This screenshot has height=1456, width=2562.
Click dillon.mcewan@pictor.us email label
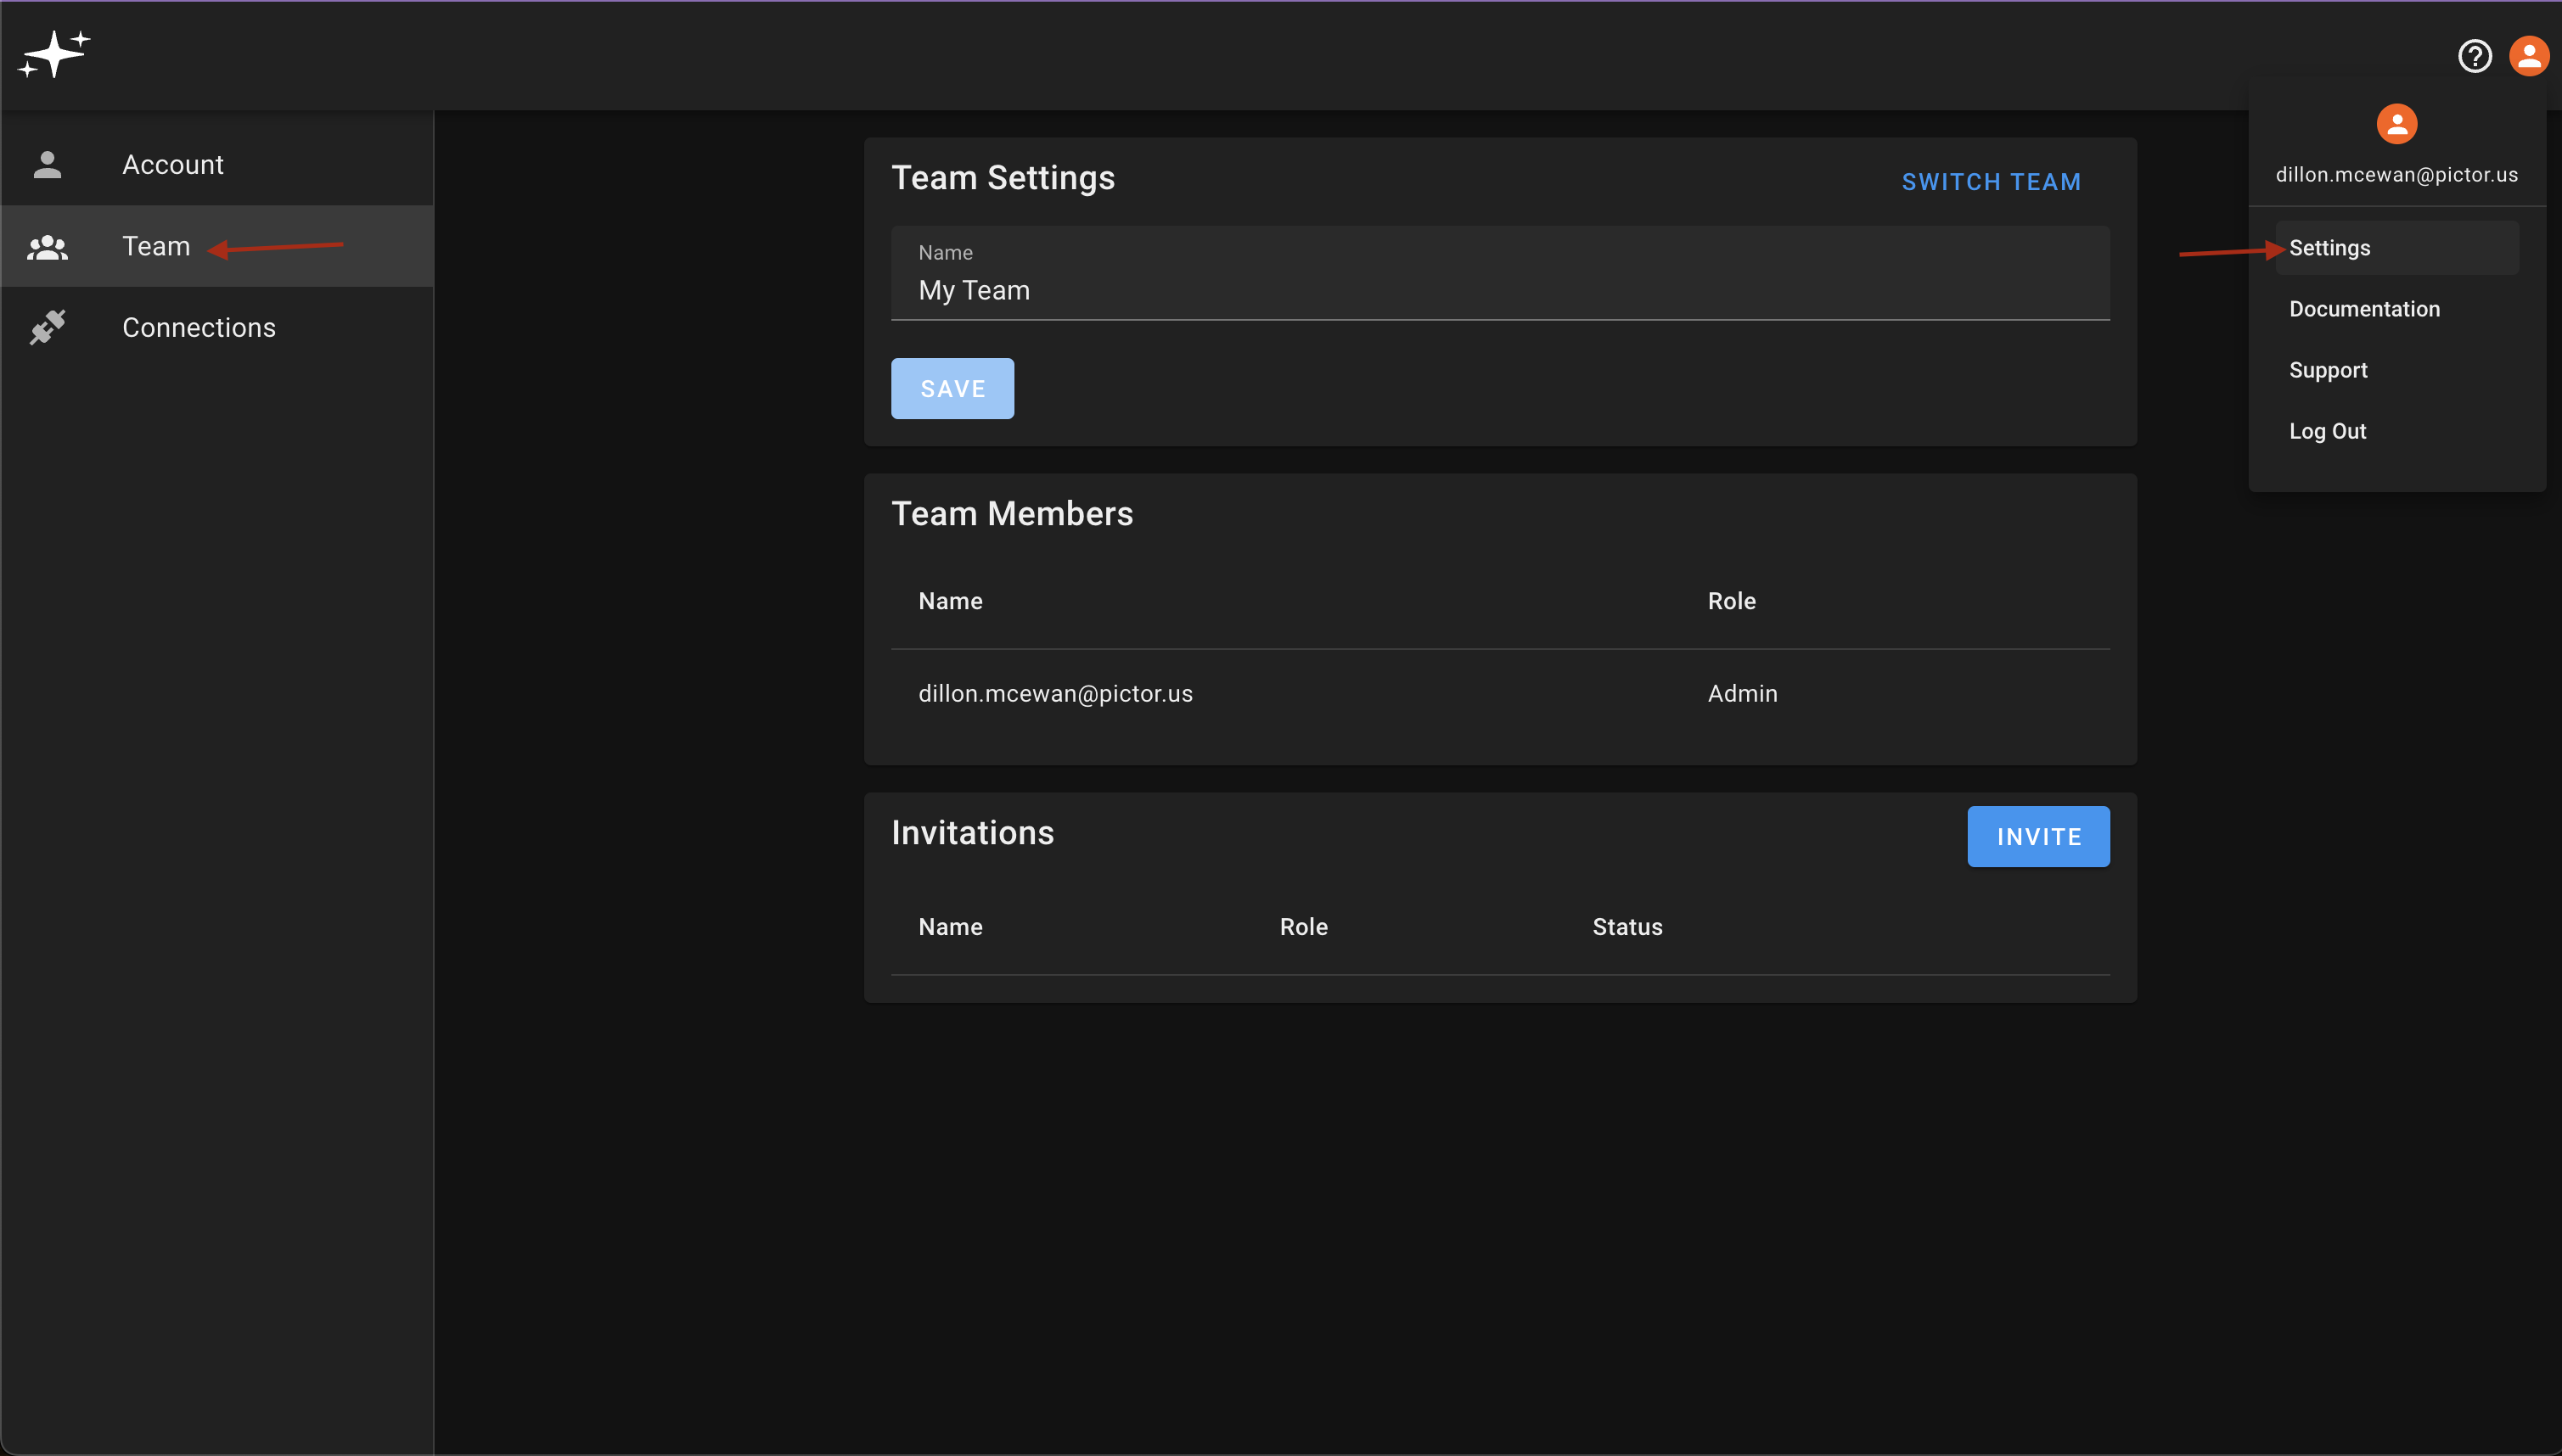(2396, 174)
